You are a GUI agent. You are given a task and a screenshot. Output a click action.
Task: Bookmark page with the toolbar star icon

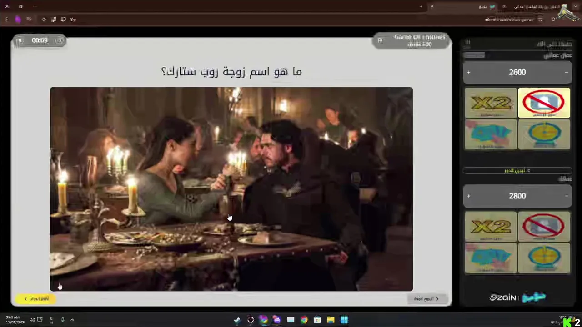pyautogui.click(x=44, y=19)
